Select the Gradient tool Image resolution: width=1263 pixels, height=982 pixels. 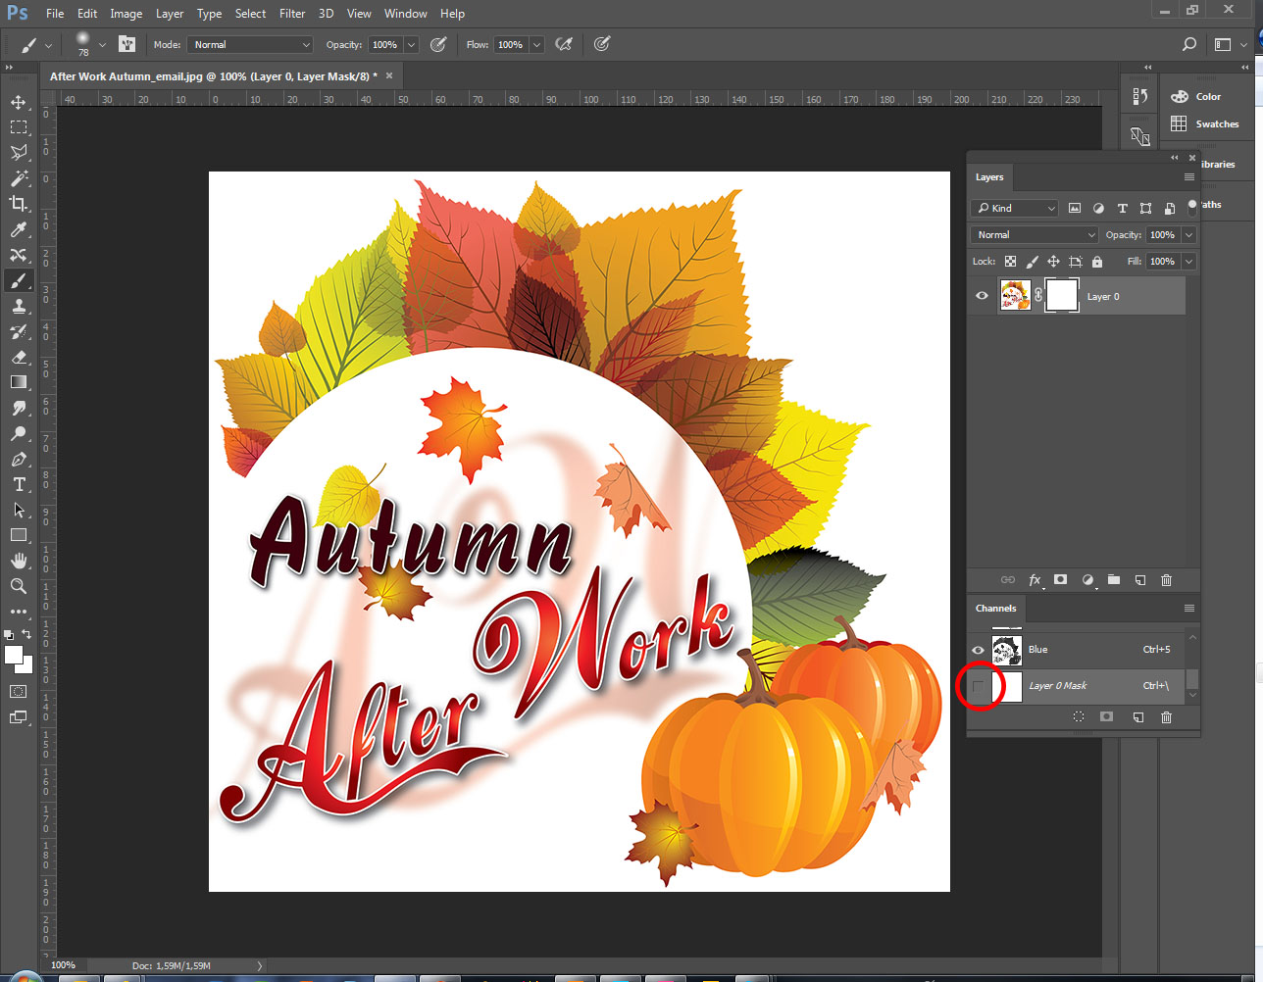19,382
